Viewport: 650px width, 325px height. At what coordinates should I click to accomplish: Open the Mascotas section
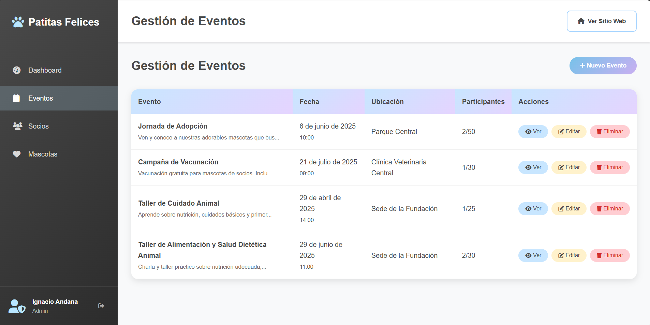[x=43, y=154]
